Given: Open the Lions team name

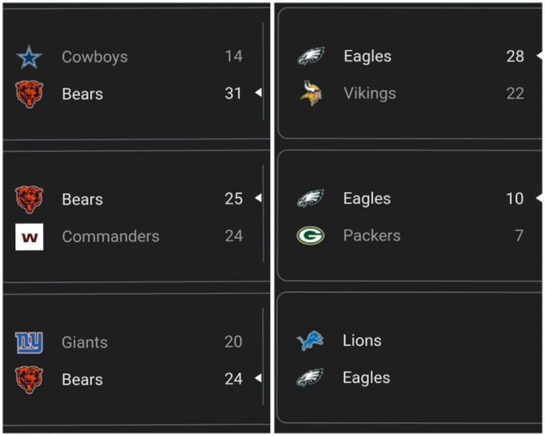Looking at the screenshot, I should 362,341.
